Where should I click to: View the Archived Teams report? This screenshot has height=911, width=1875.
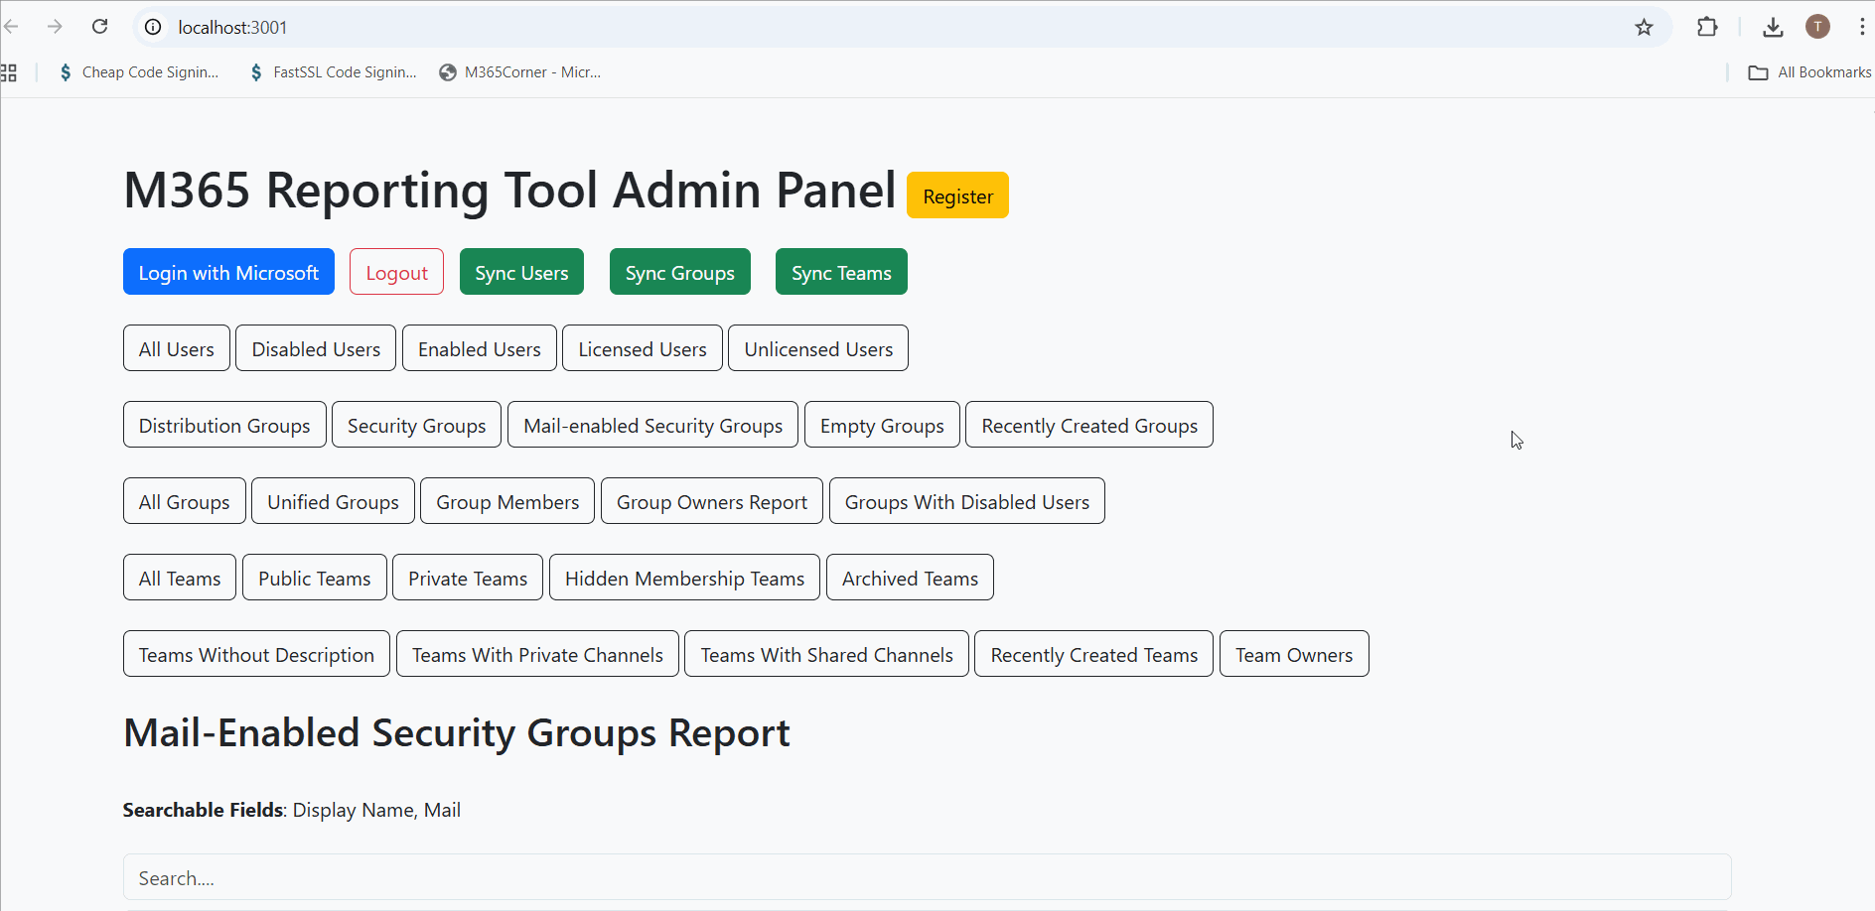[x=910, y=578]
